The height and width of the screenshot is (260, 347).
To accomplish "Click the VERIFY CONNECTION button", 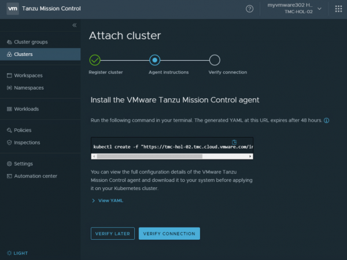I will [169, 233].
